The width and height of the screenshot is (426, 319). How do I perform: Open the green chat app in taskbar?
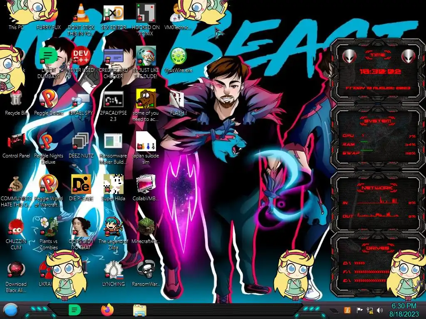[x=75, y=310]
